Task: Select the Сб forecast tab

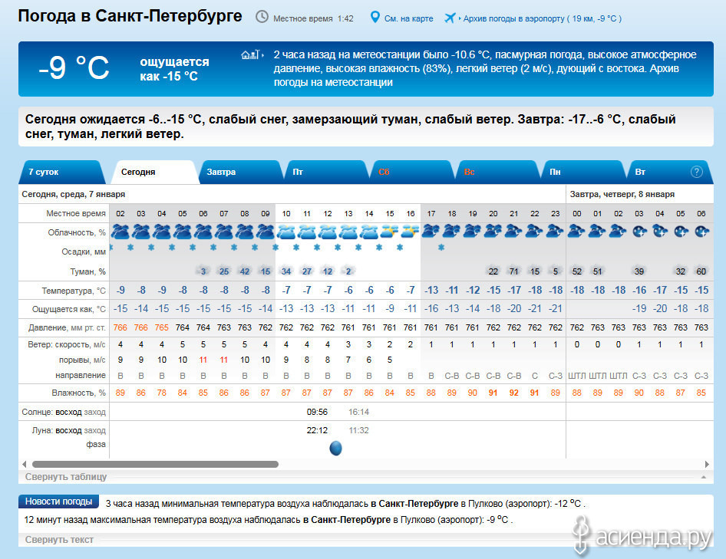Action: (x=384, y=172)
